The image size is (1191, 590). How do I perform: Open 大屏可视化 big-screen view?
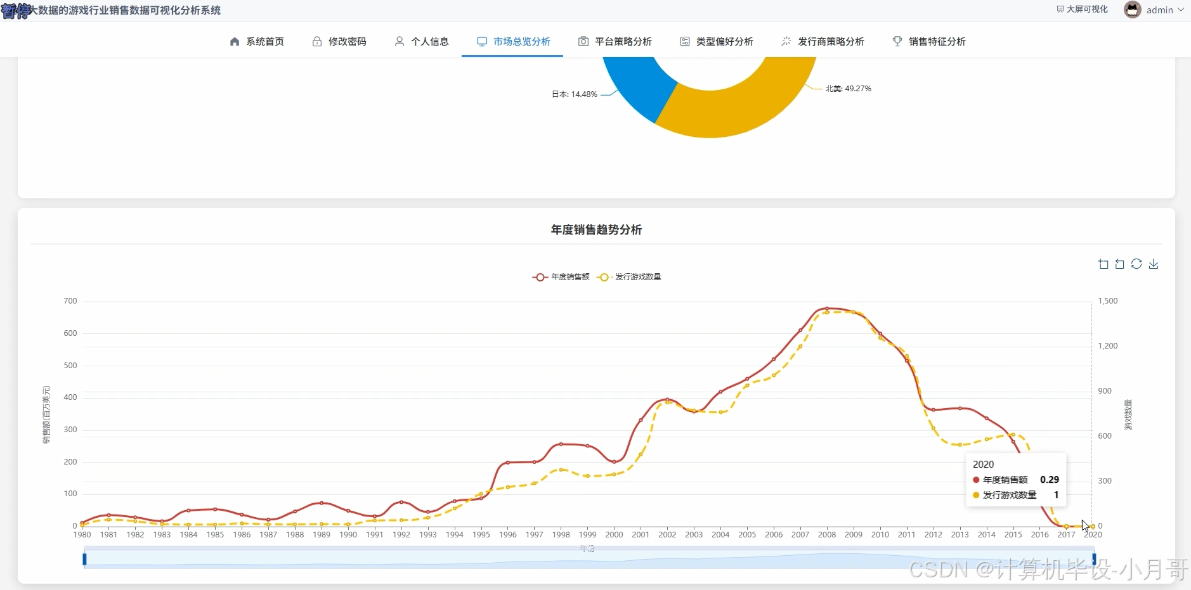pyautogui.click(x=1082, y=10)
